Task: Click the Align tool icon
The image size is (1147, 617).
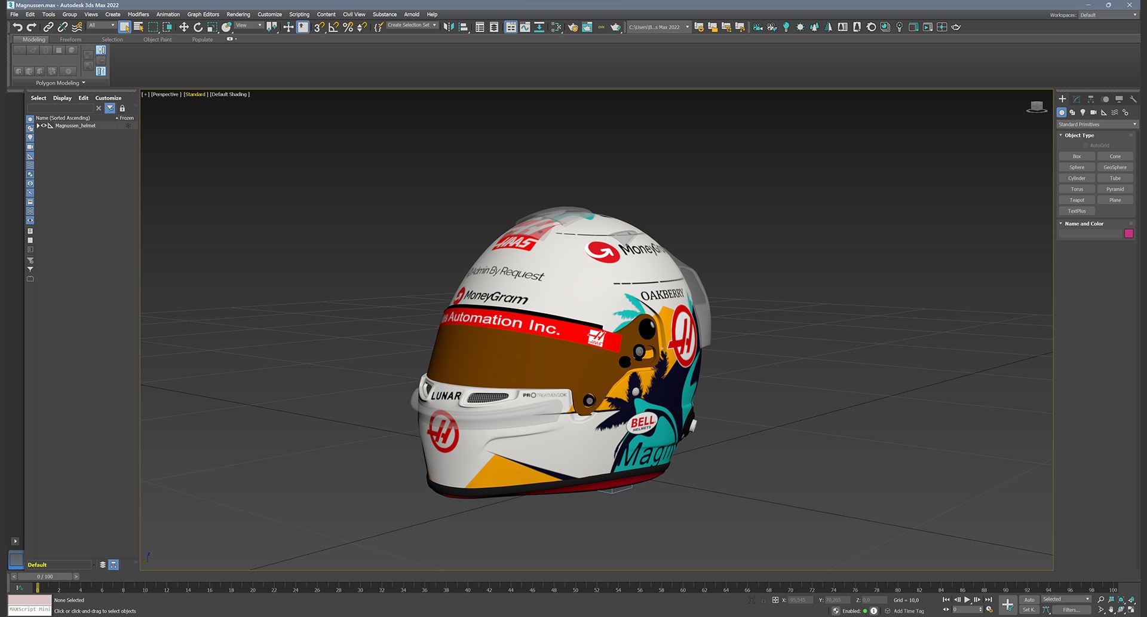Action: pyautogui.click(x=463, y=27)
